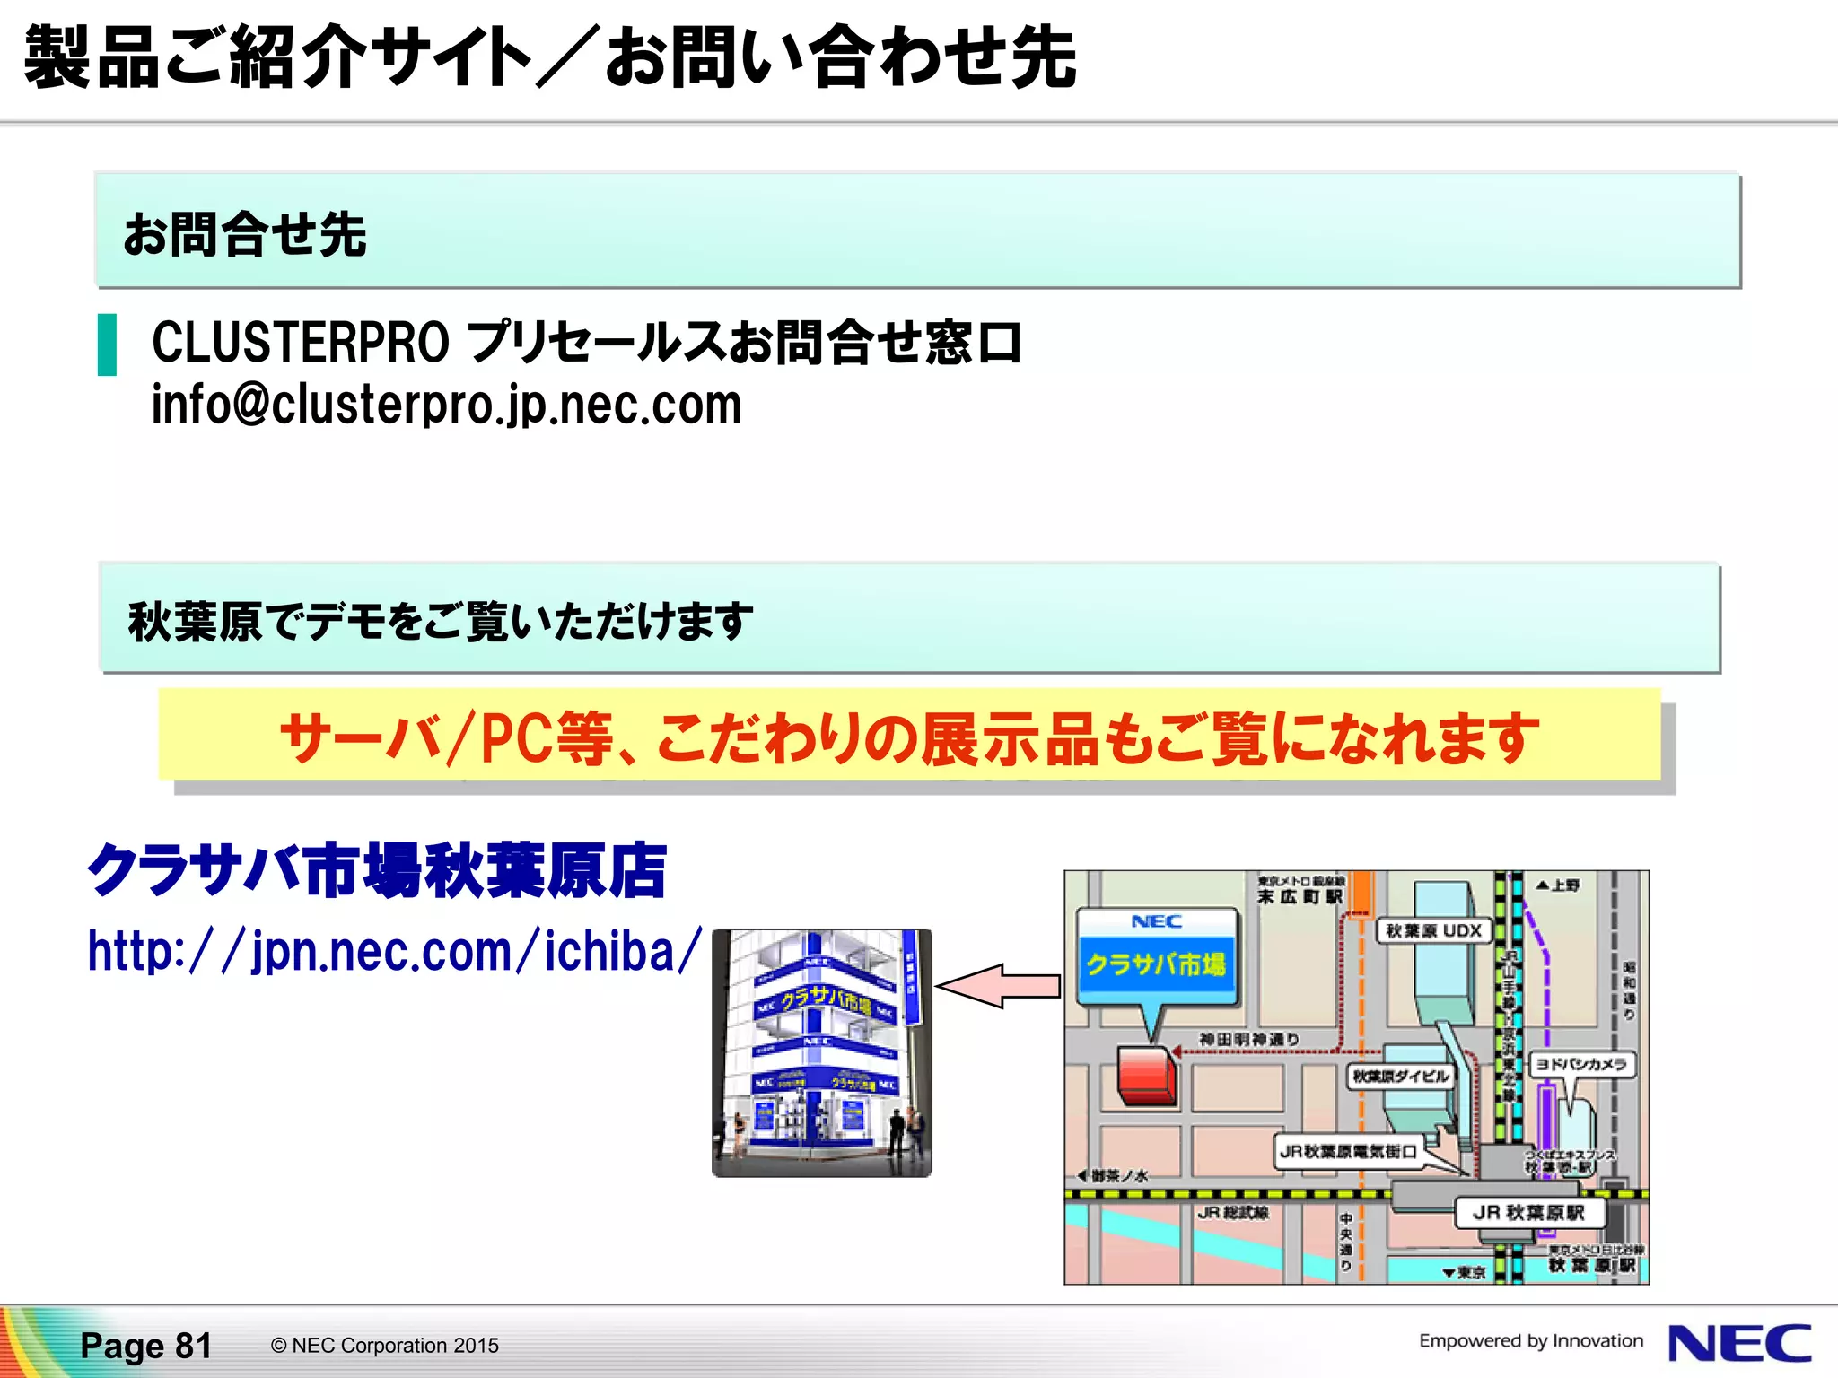Click the 秋葉原ダイビル label on the map
The image size is (1838, 1378).
tap(1401, 1076)
